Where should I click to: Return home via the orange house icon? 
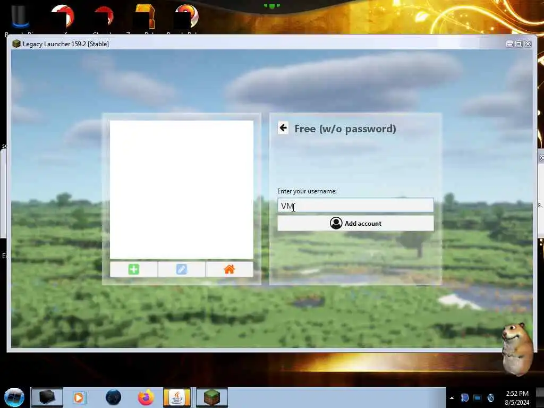tap(229, 269)
